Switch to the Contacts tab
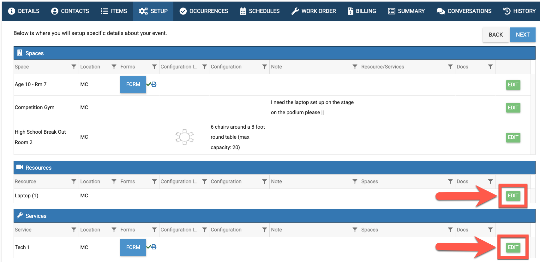This screenshot has width=540, height=262. coord(70,11)
